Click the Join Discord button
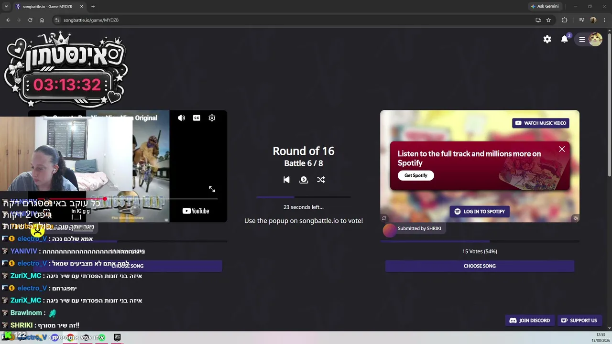The height and width of the screenshot is (344, 612). coord(530,321)
